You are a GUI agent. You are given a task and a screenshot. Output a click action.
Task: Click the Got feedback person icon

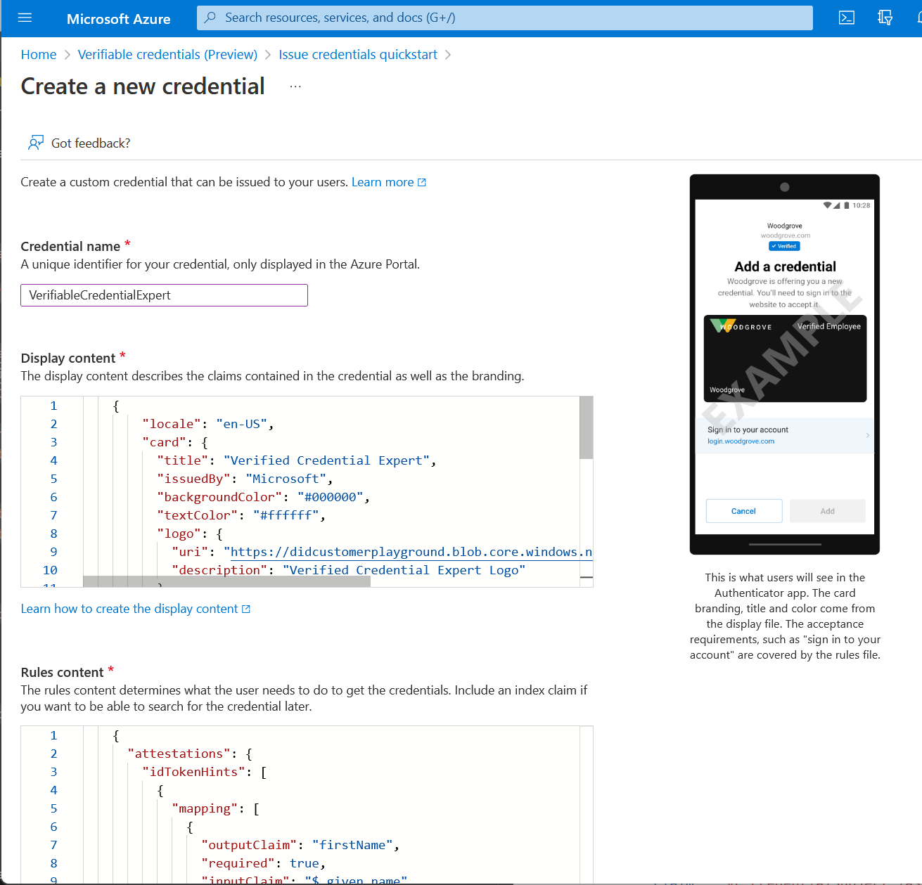click(35, 143)
